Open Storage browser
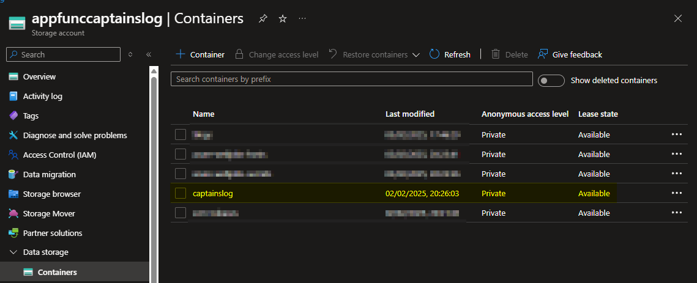This screenshot has height=283, width=697. click(52, 194)
